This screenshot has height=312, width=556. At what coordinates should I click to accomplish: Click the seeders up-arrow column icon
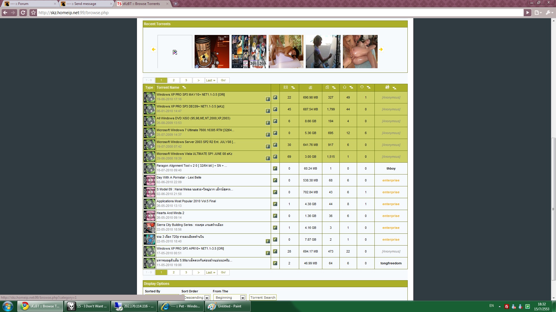tap(344, 87)
